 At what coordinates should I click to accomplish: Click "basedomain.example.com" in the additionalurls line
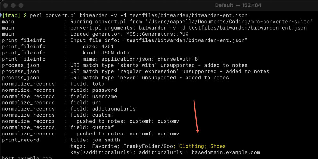226,153
